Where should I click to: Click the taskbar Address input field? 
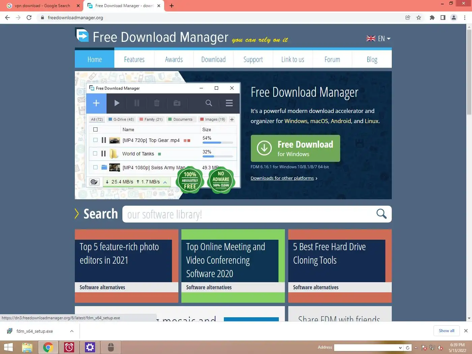click(366, 348)
